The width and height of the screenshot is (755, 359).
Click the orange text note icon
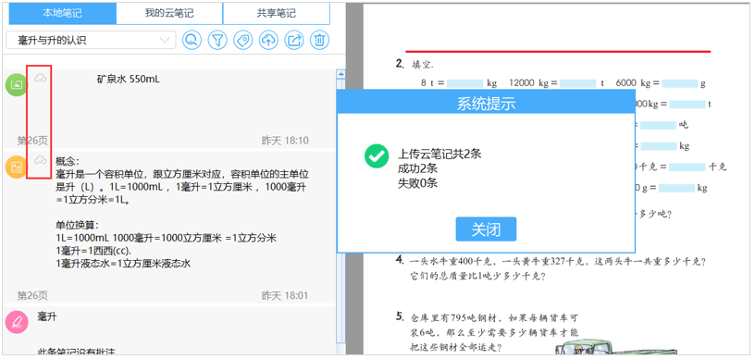point(17,167)
